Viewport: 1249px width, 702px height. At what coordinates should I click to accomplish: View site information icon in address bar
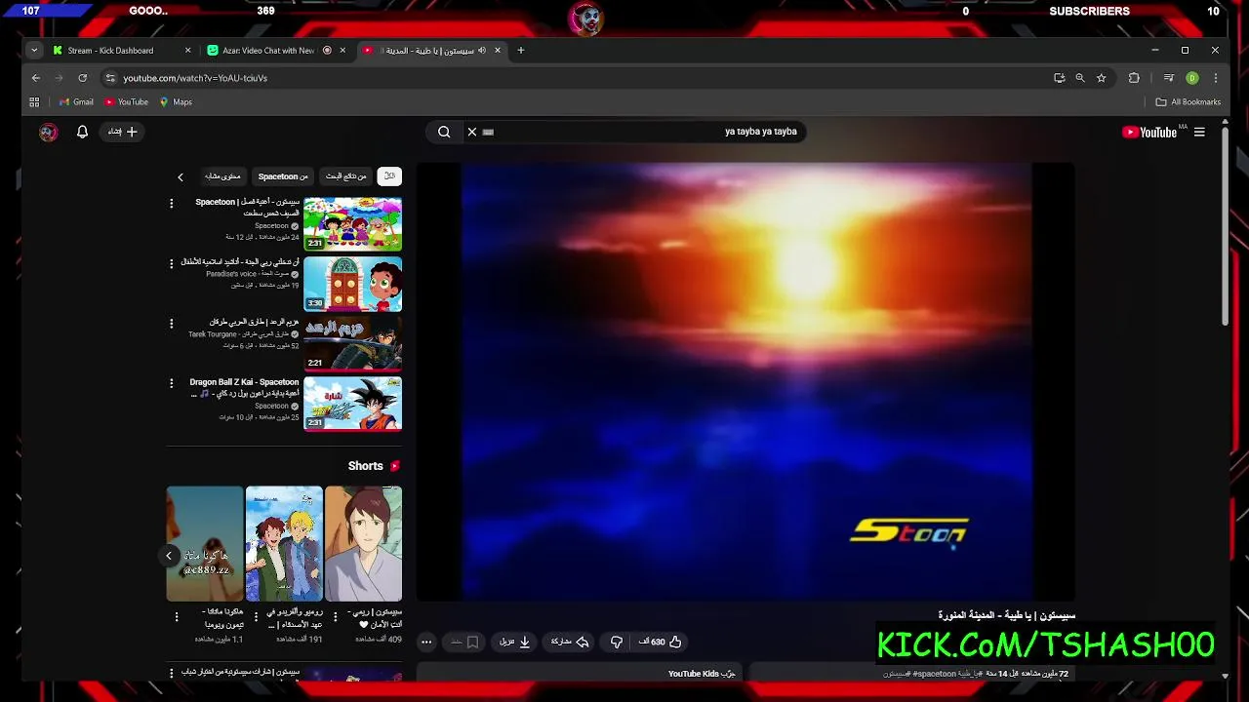tap(110, 78)
